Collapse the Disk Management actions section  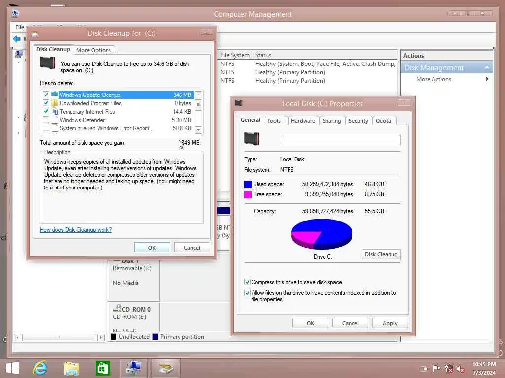487,67
